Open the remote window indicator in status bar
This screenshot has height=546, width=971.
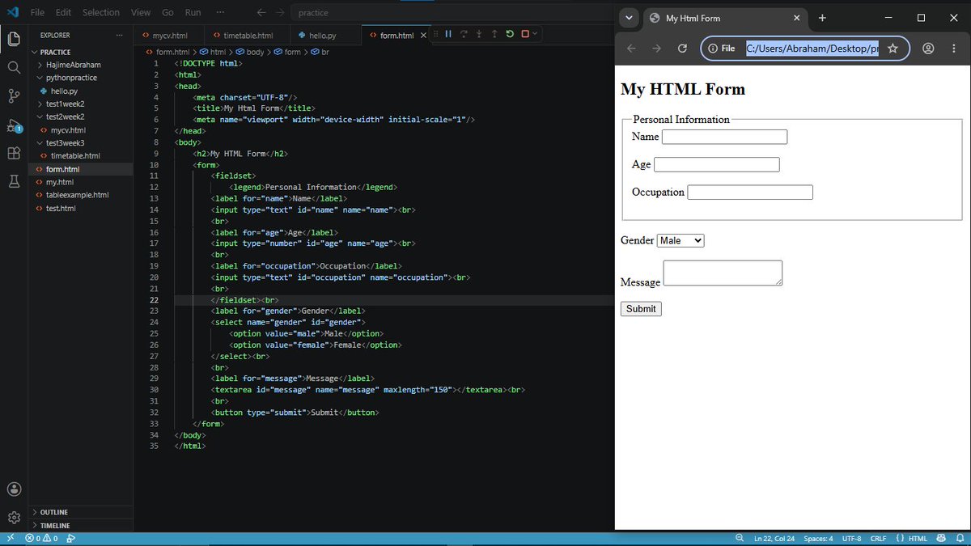(x=10, y=539)
